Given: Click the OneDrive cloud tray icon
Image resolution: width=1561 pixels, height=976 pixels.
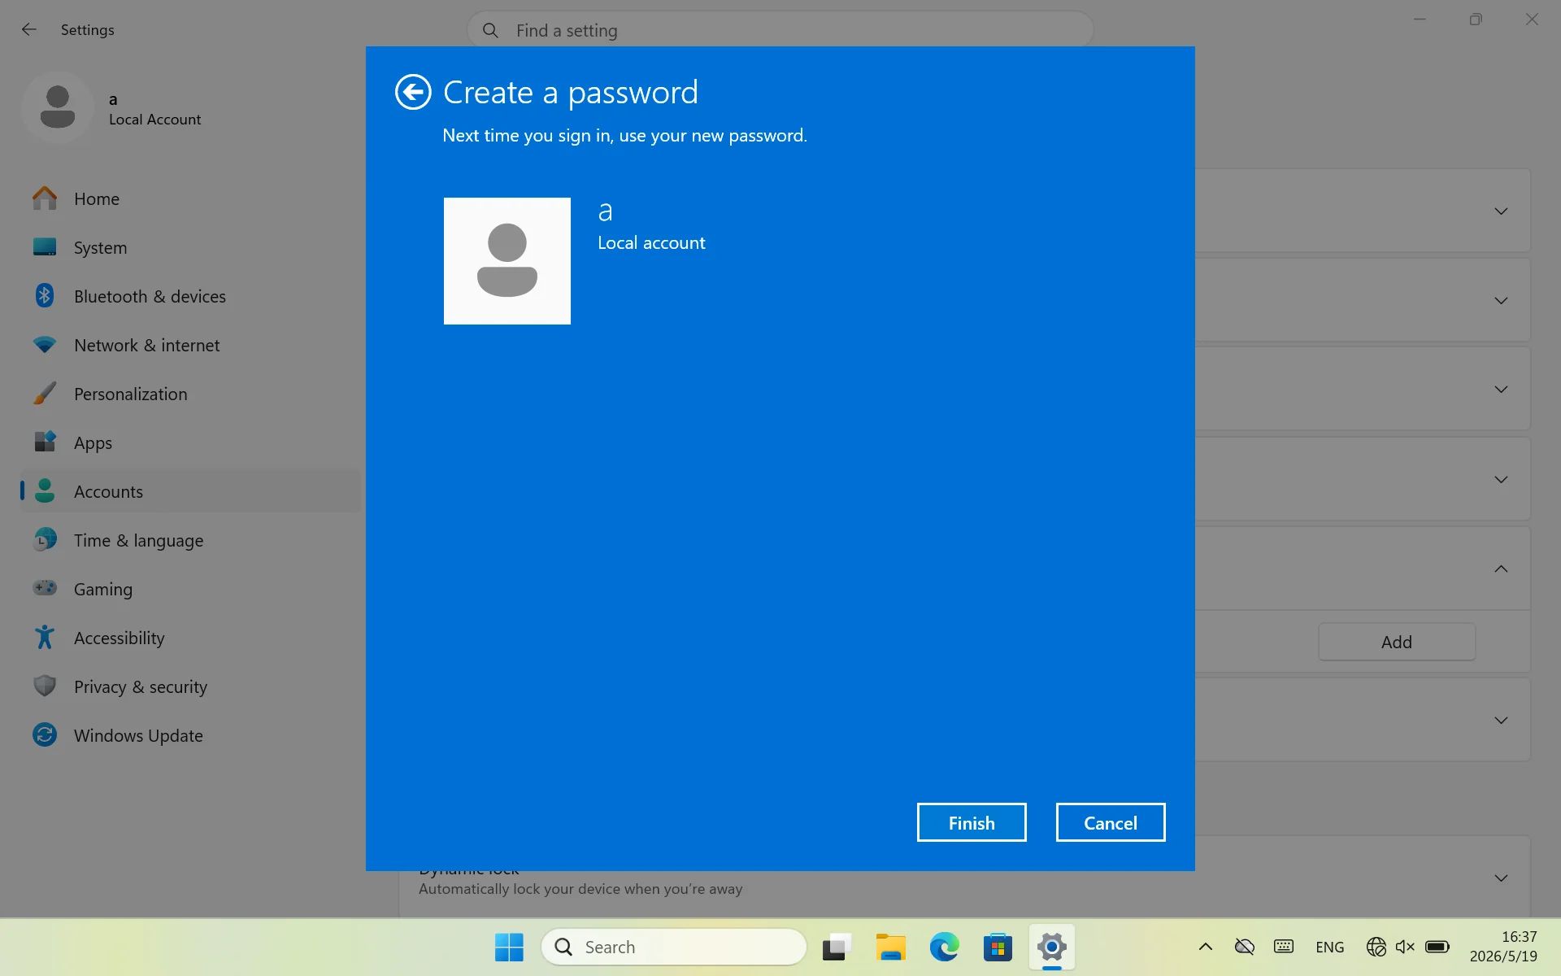Looking at the screenshot, I should coord(1245,947).
